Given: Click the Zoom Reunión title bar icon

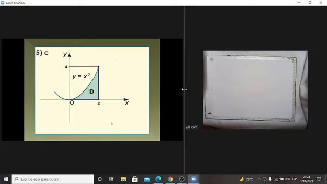Looking at the screenshot, I should click(2, 3).
